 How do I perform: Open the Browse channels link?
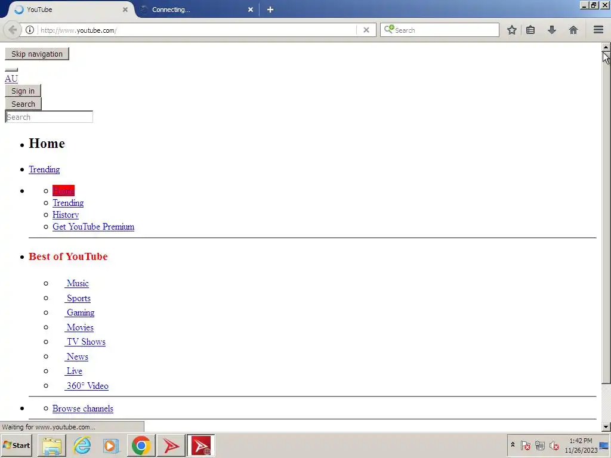pyautogui.click(x=83, y=409)
